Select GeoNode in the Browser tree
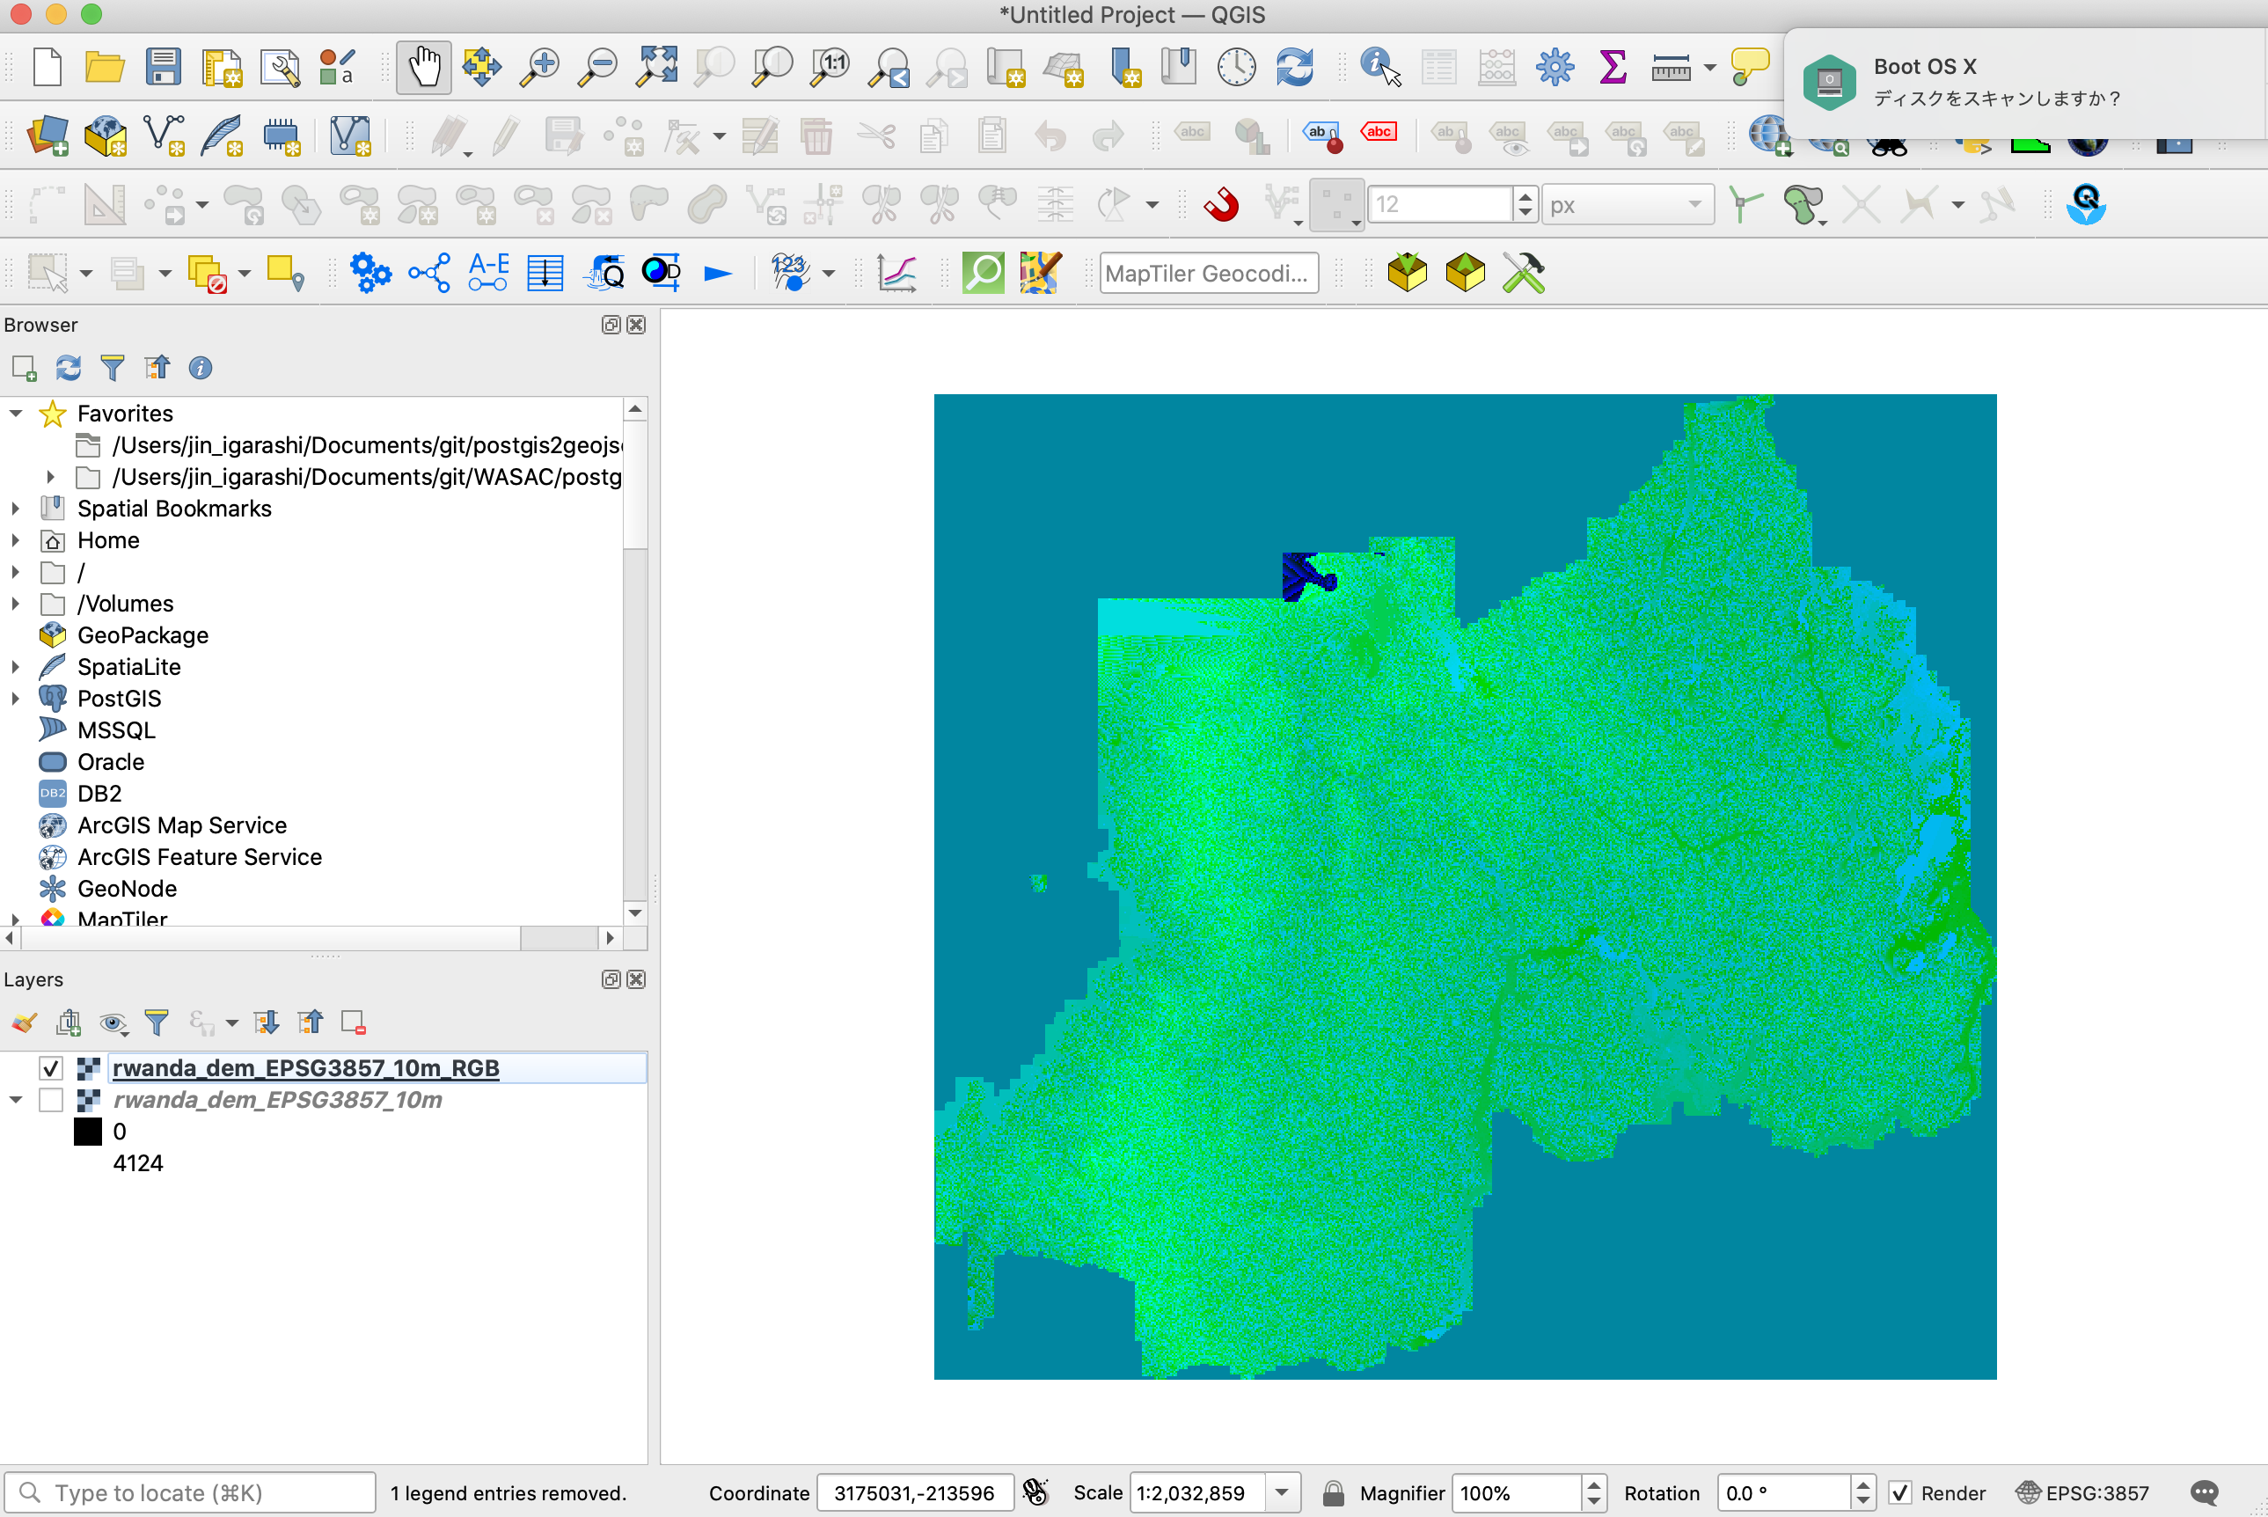This screenshot has height=1517, width=2268. [x=127, y=889]
